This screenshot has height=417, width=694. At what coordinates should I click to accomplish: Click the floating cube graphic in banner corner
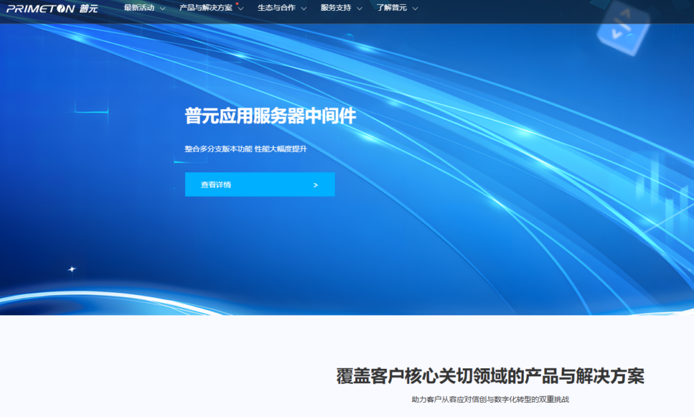pos(622,27)
